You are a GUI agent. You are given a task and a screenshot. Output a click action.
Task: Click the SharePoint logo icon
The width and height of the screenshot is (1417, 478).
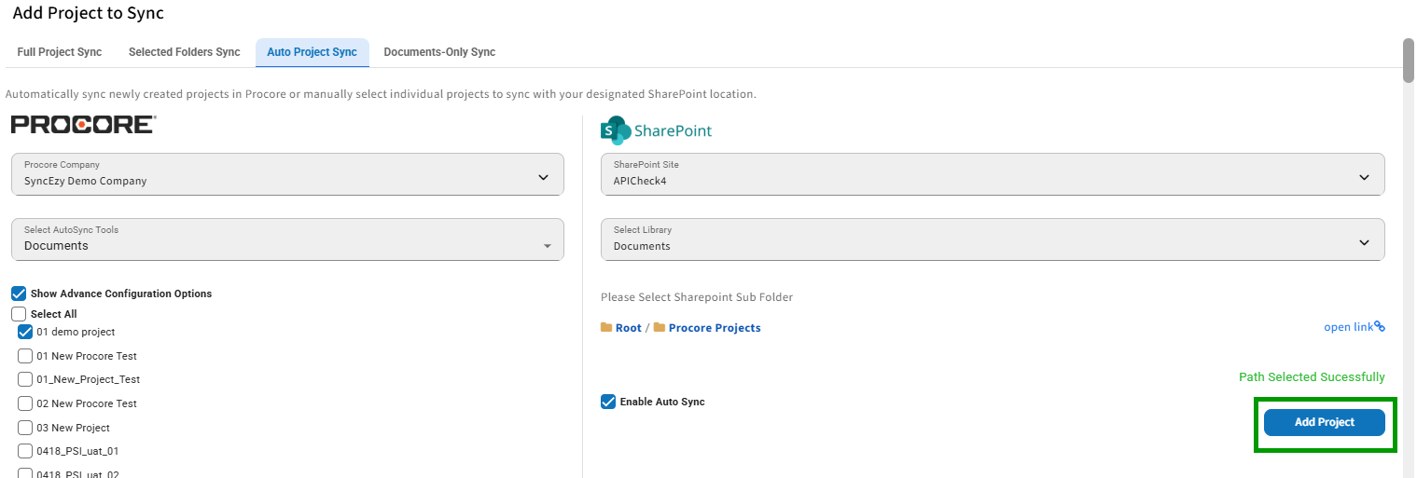click(x=616, y=130)
